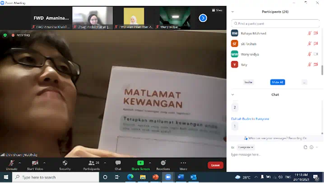
Task: Click the red Recording indicator
Action: click(x=21, y=35)
